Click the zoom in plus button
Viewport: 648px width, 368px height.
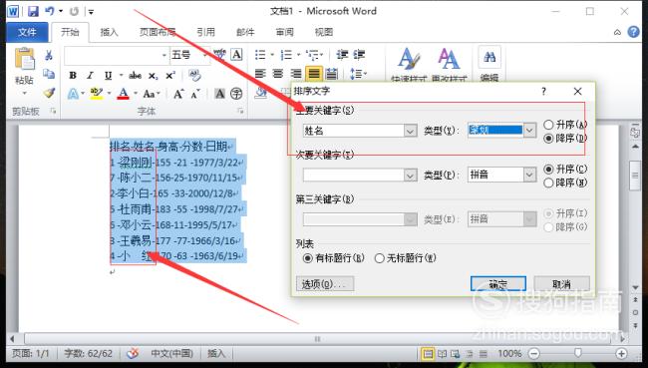click(621, 353)
